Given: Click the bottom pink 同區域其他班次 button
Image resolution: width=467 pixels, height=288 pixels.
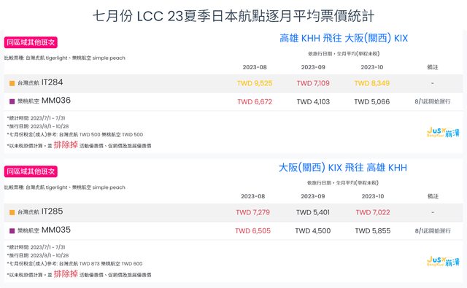Looking at the screenshot, I should click(31, 171).
